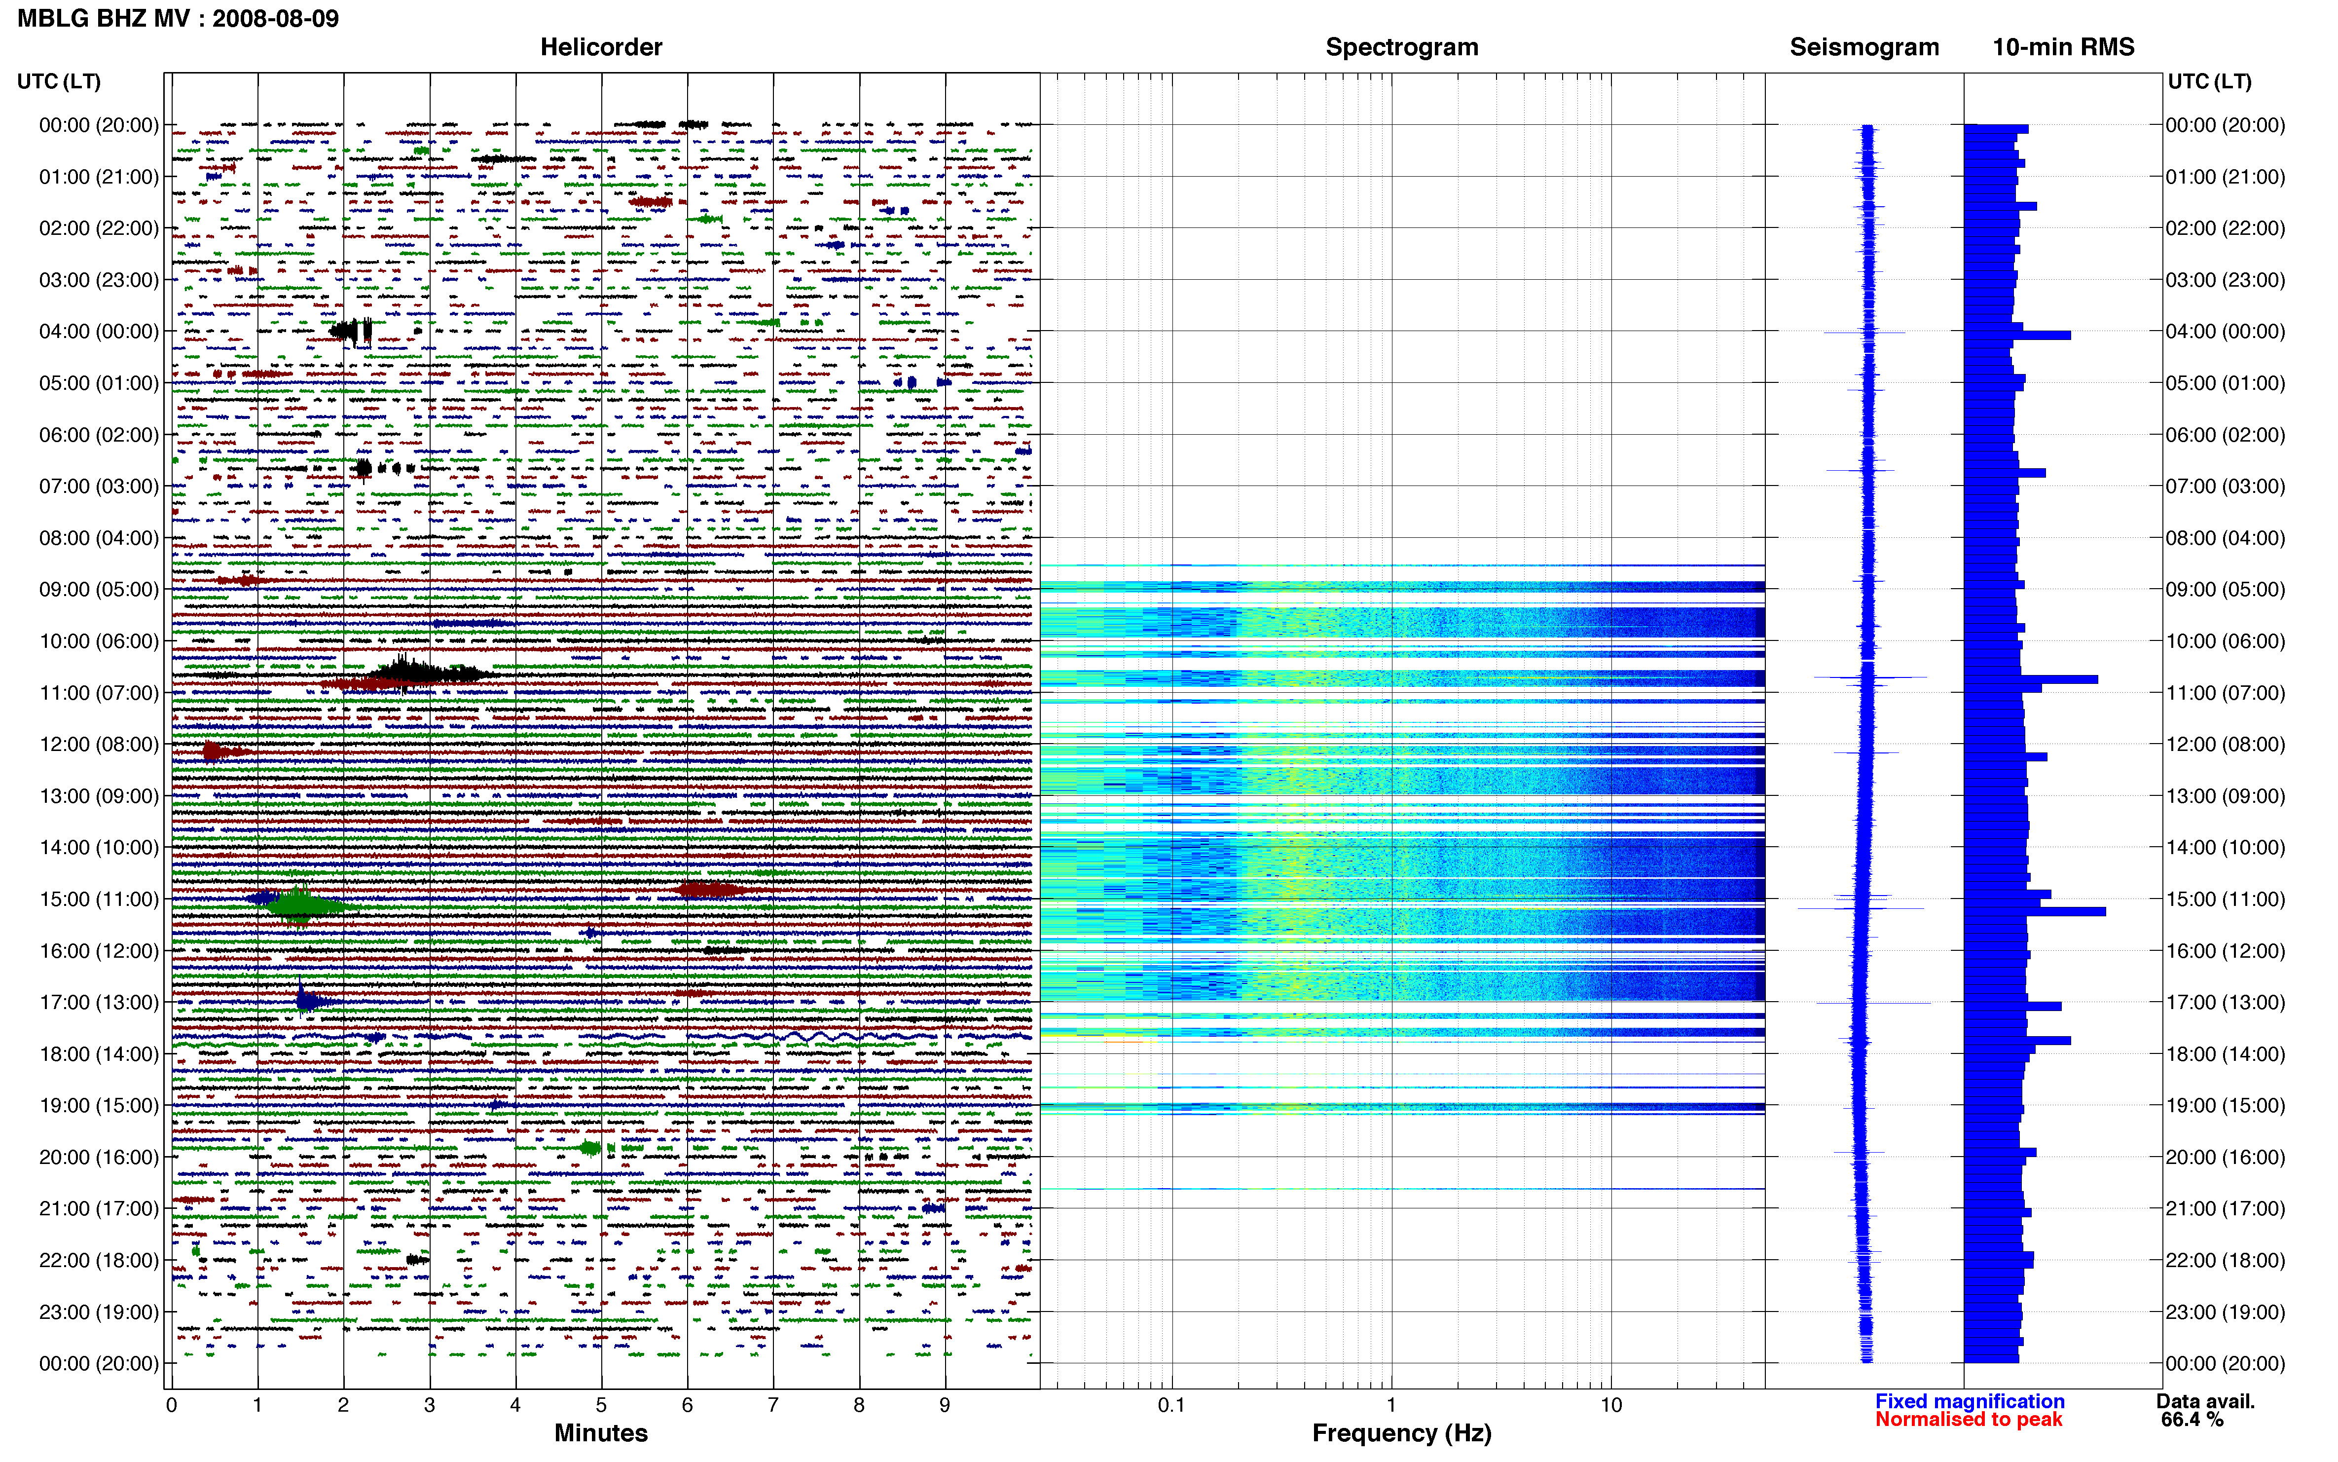Screen dimensions: 2338x1462
Task: Click the 10-min RMS panel heading
Action: tap(2064, 46)
